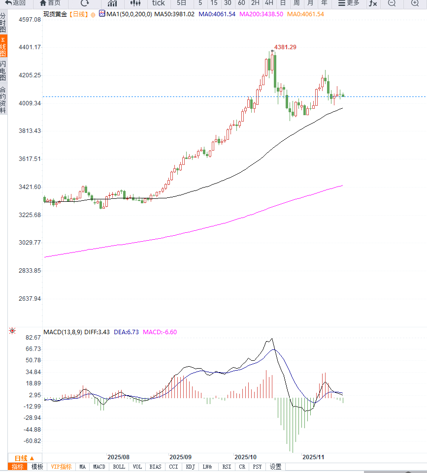Select the BOLL indicator
427x473 pixels.
[119, 467]
